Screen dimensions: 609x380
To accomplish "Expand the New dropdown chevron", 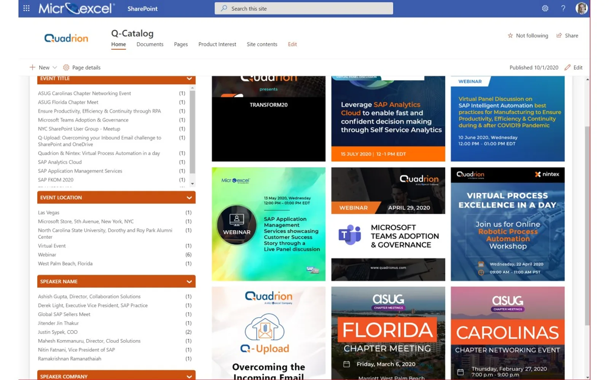I will tap(55, 67).
